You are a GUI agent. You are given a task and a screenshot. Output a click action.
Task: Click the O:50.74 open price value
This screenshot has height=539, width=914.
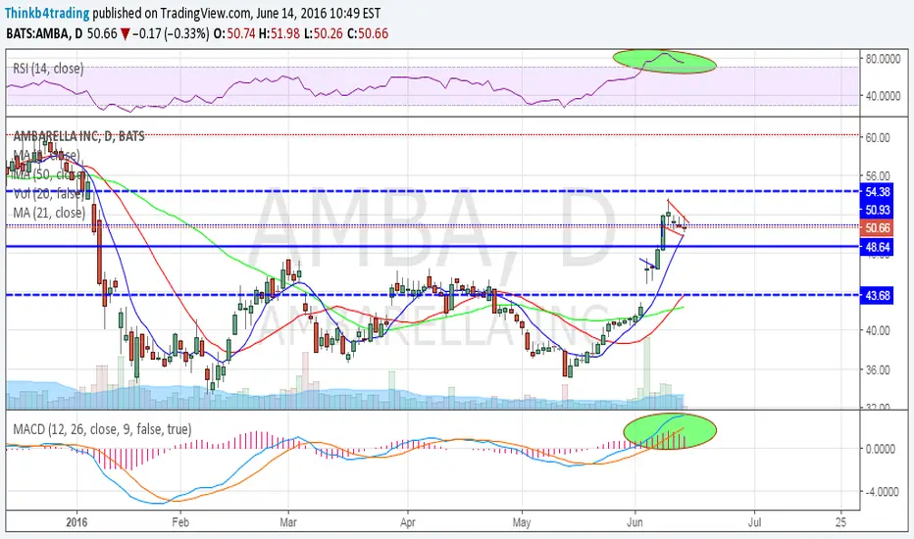tap(234, 33)
